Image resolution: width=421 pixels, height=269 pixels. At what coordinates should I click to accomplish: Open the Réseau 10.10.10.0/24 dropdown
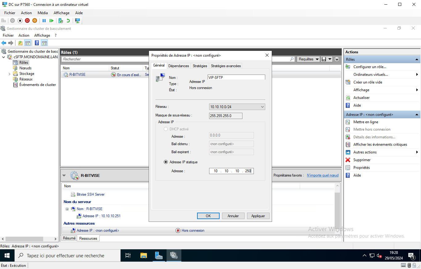pyautogui.click(x=237, y=107)
